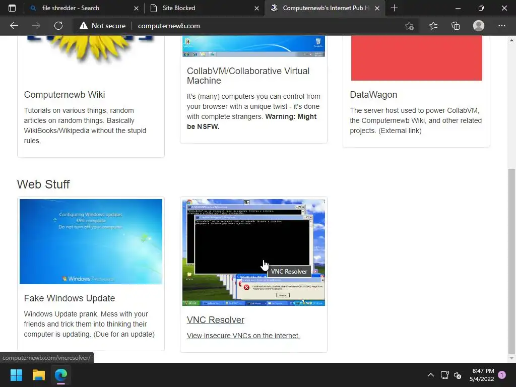This screenshot has height=387, width=516.
Task: Click the CollabVM Windows 7 screenshot
Action: (x=254, y=46)
